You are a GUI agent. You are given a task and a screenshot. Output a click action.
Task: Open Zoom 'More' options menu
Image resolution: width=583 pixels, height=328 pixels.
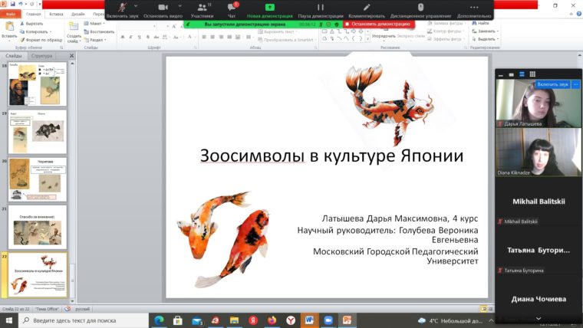[x=474, y=10]
